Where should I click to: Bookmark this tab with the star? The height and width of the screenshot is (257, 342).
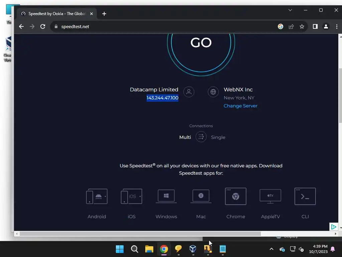(302, 26)
